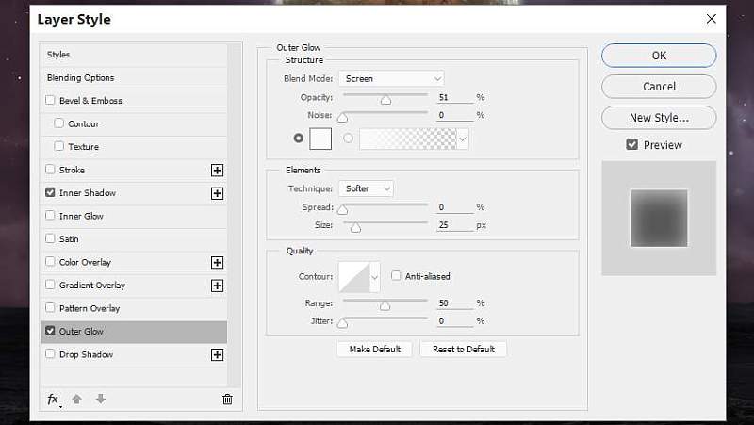Enable the Texture checkbox
The width and height of the screenshot is (754, 425).
[58, 146]
